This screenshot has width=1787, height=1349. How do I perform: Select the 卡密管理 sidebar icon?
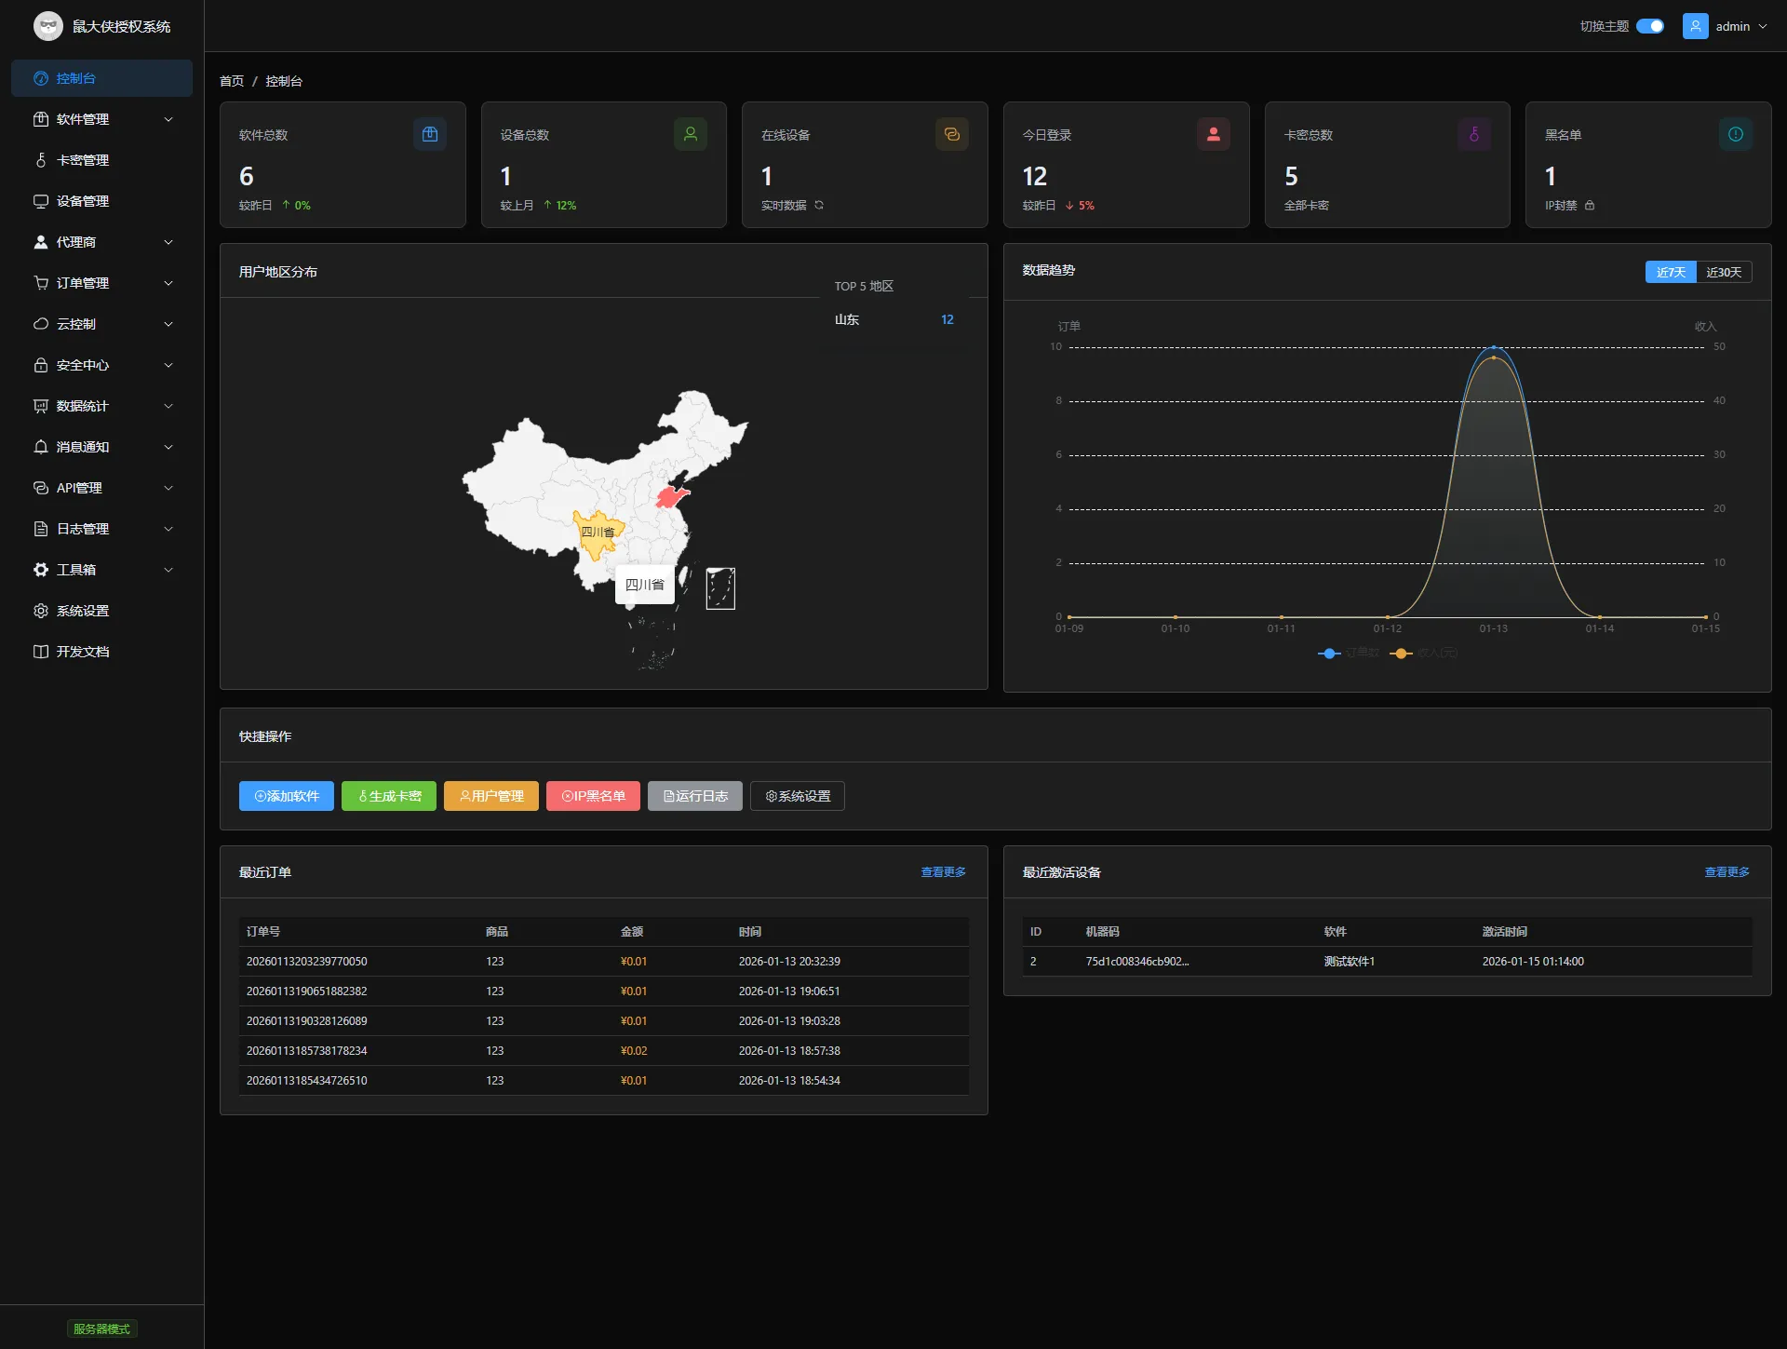[40, 160]
